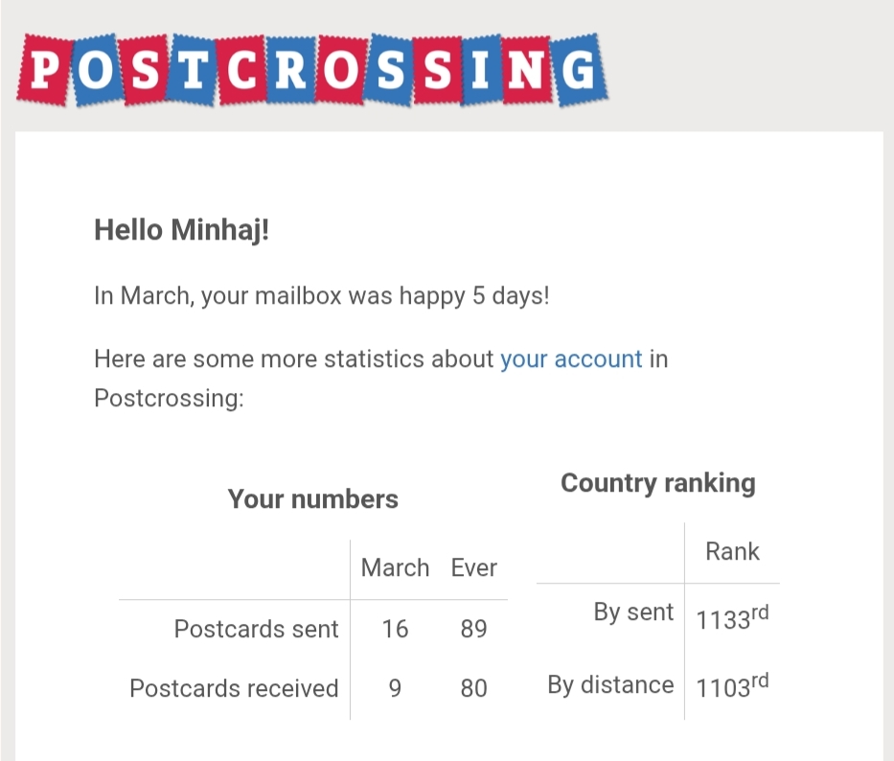Click the March postcards received value 9
Image resolution: width=894 pixels, height=761 pixels.
(395, 688)
